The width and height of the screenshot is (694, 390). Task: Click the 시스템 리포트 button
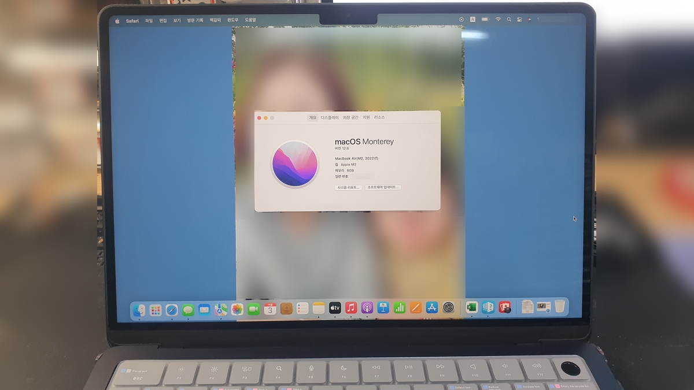pyautogui.click(x=348, y=187)
